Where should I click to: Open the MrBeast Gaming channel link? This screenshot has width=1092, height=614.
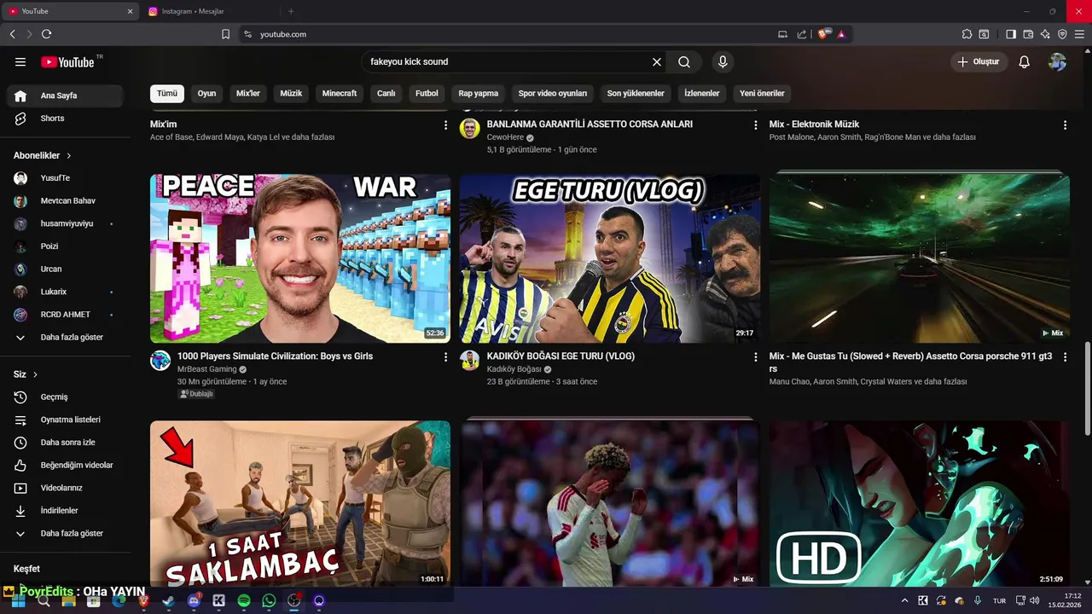[206, 369]
